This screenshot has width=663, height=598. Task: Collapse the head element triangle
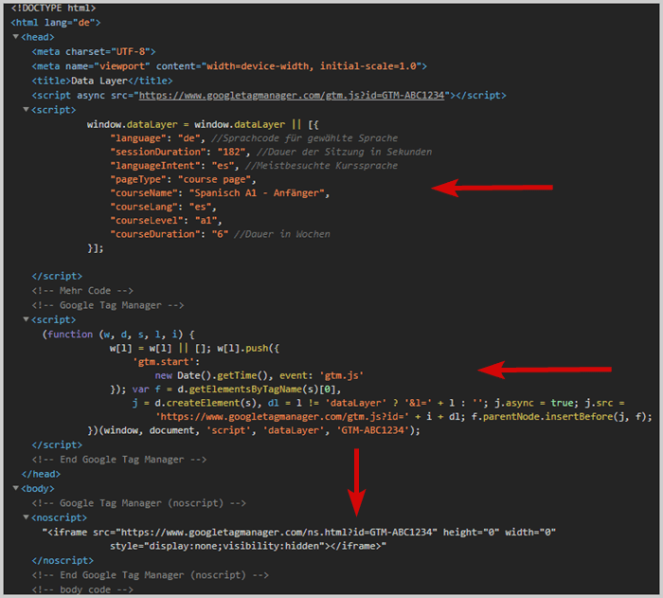16,37
